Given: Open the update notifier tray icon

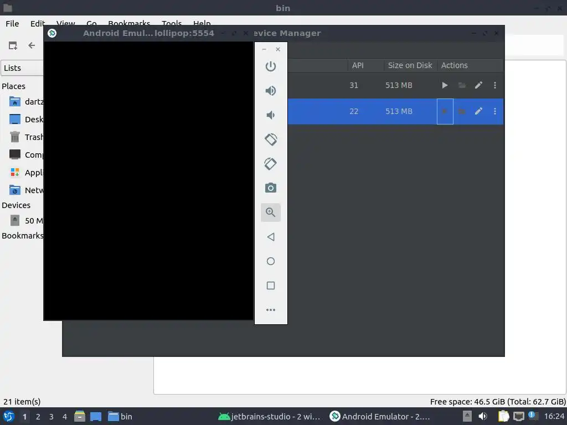Looking at the screenshot, I should tap(533, 416).
